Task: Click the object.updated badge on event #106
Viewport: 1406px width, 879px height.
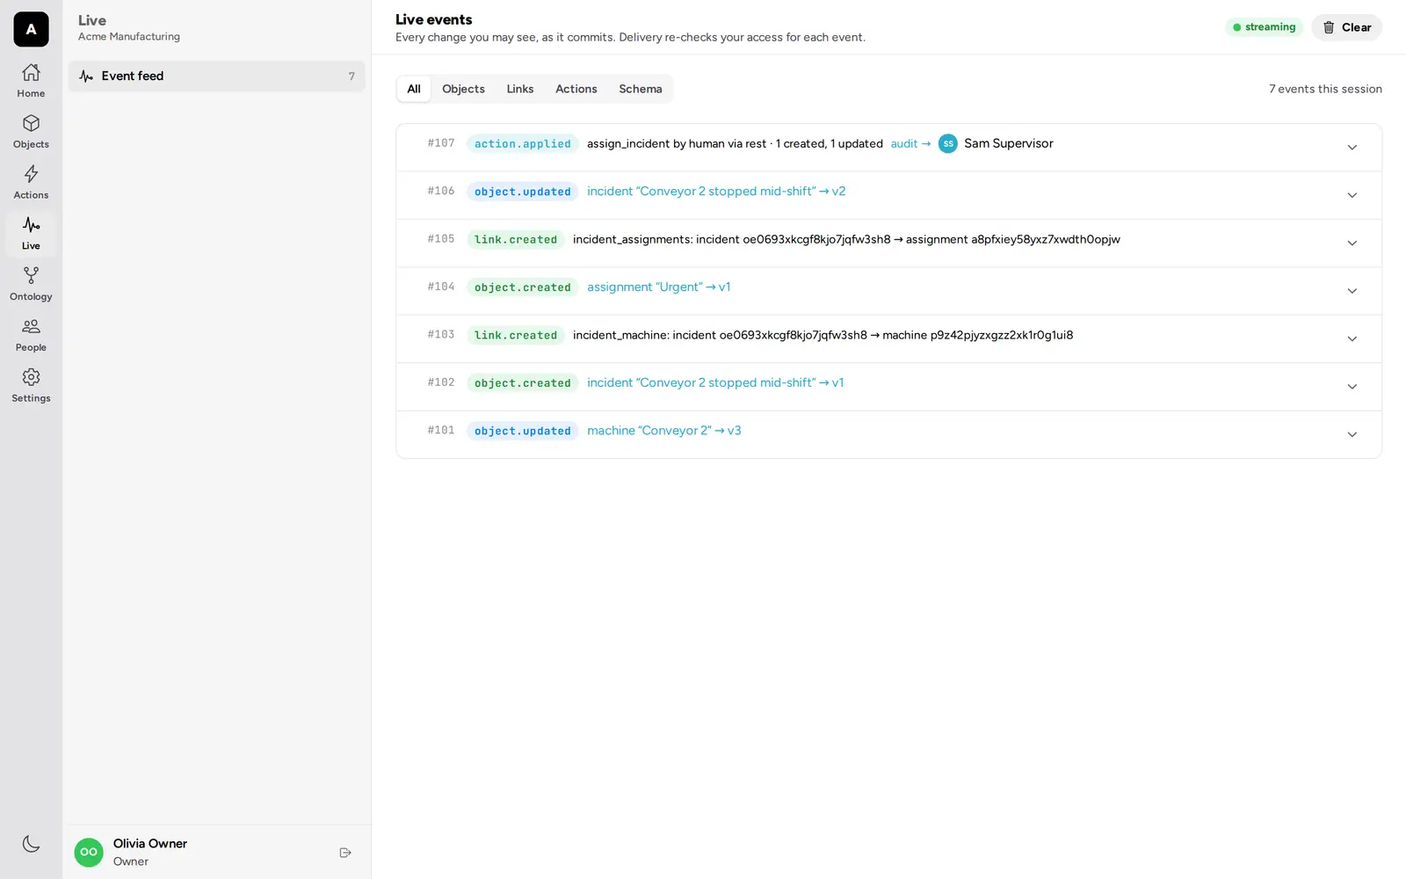Action: [x=523, y=192]
